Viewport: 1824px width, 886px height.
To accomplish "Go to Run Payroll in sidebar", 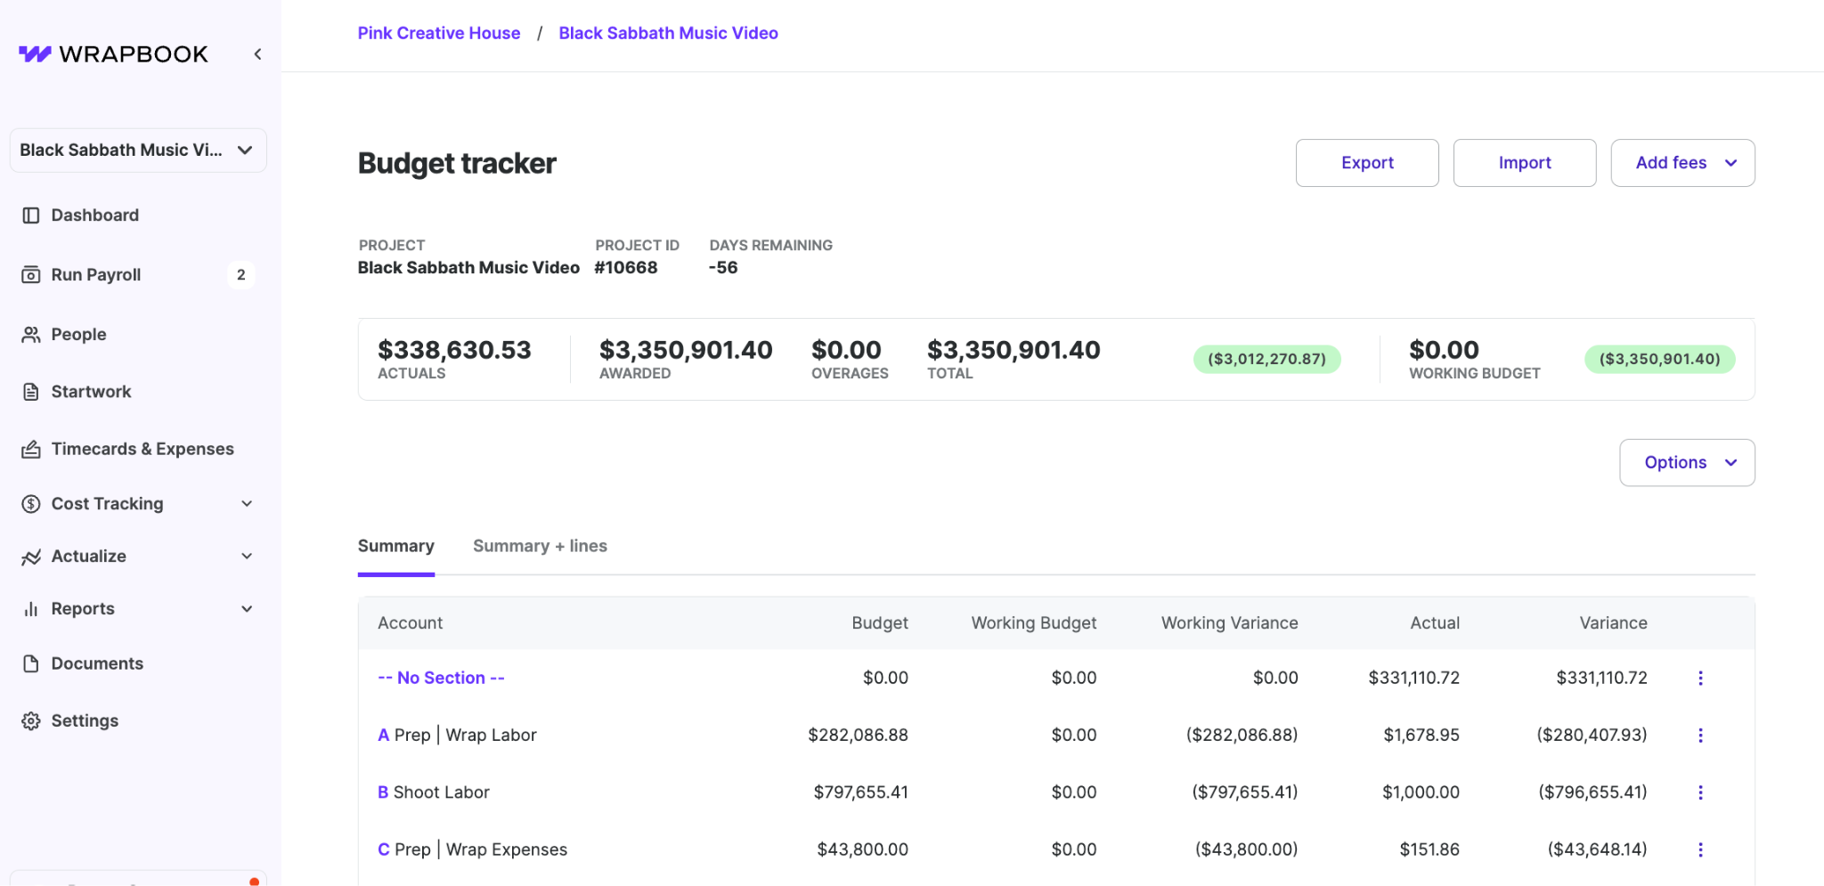I will click(95, 275).
